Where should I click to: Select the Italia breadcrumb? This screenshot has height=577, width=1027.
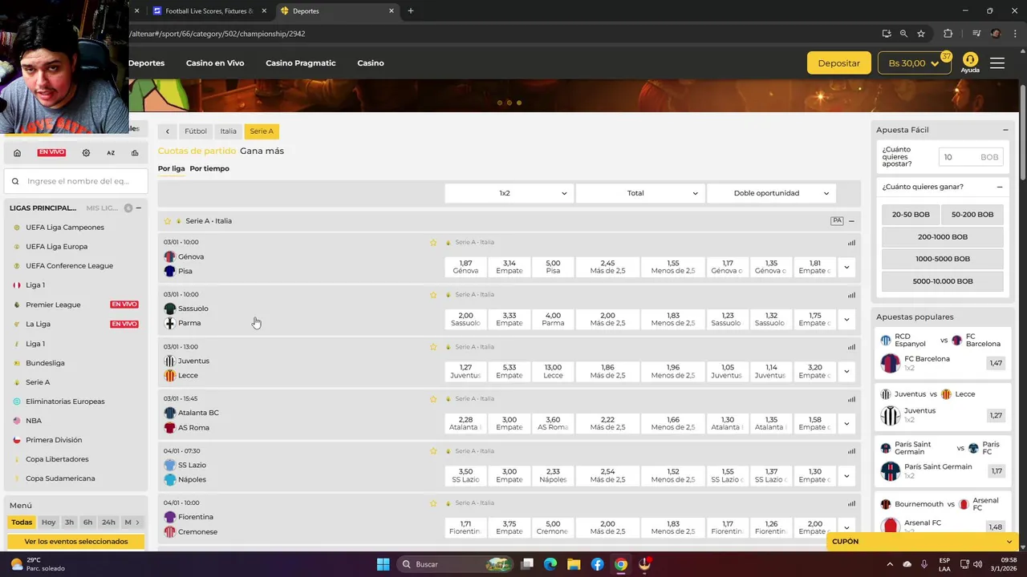point(229,131)
